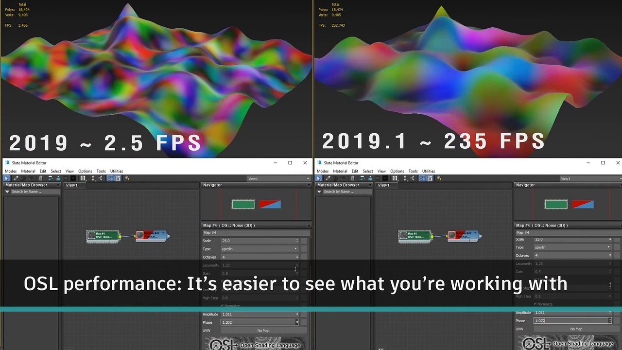This screenshot has height=350, width=622.
Task: Click Select by Material icon in right editor
Action: tap(439, 178)
